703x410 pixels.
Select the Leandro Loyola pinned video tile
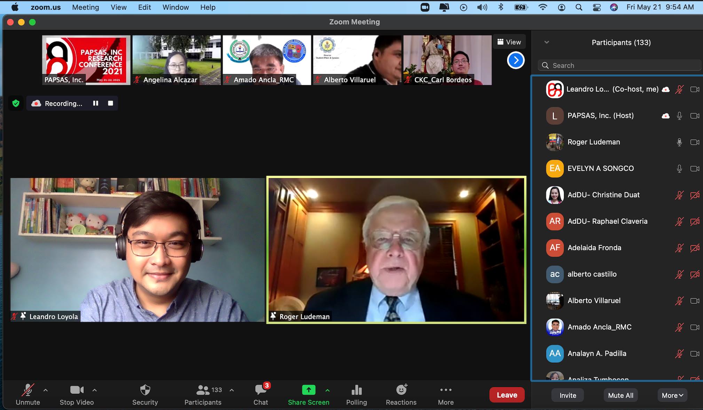(137, 250)
